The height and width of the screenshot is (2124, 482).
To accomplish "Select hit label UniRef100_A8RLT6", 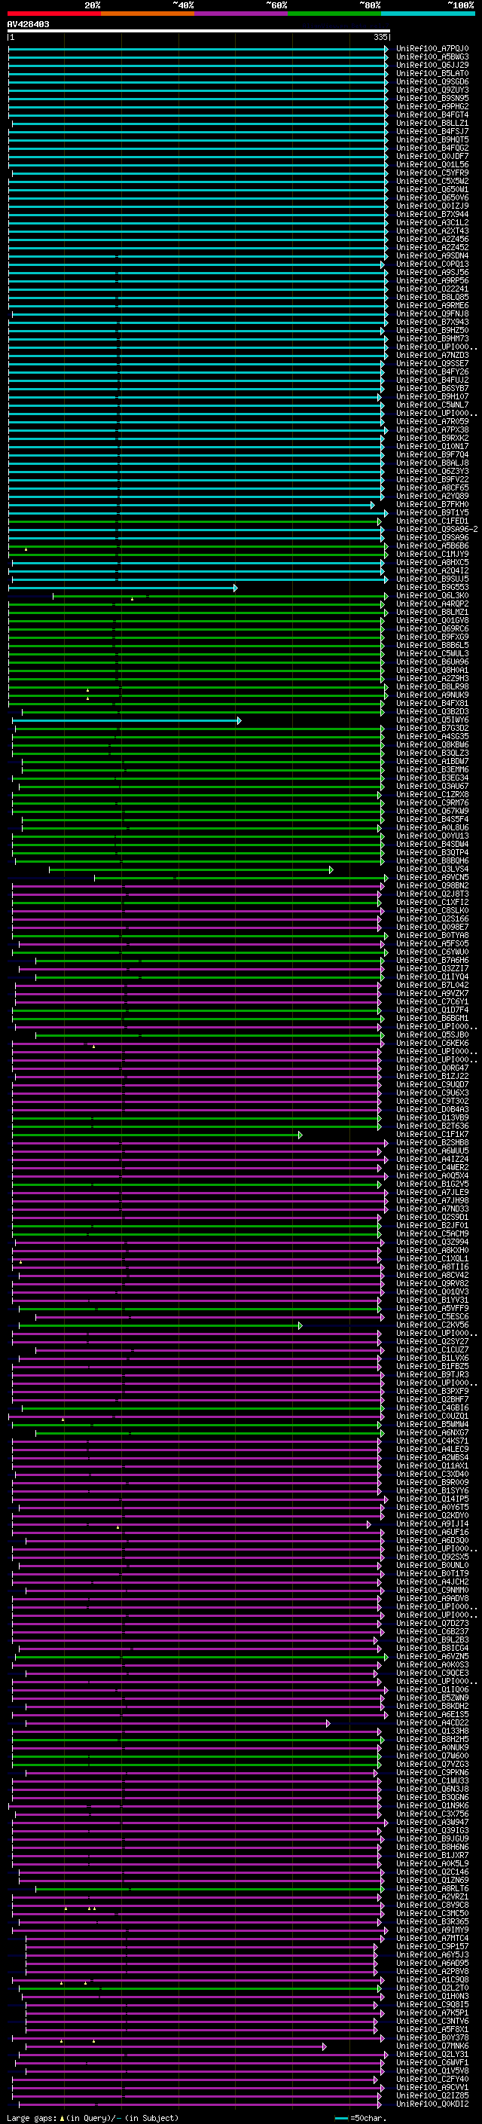I will pyautogui.click(x=432, y=1888).
